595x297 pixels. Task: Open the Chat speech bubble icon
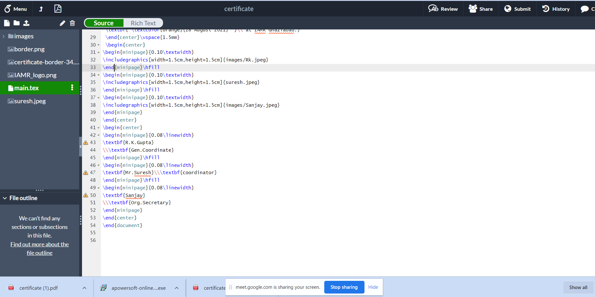(585, 9)
